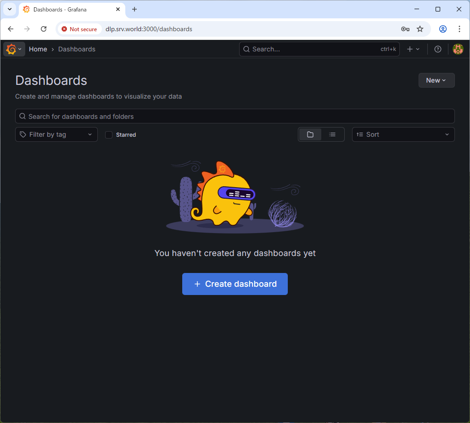Viewport: 470px width, 423px height.
Task: Click the tag icon in Filter by tag
Action: click(23, 134)
